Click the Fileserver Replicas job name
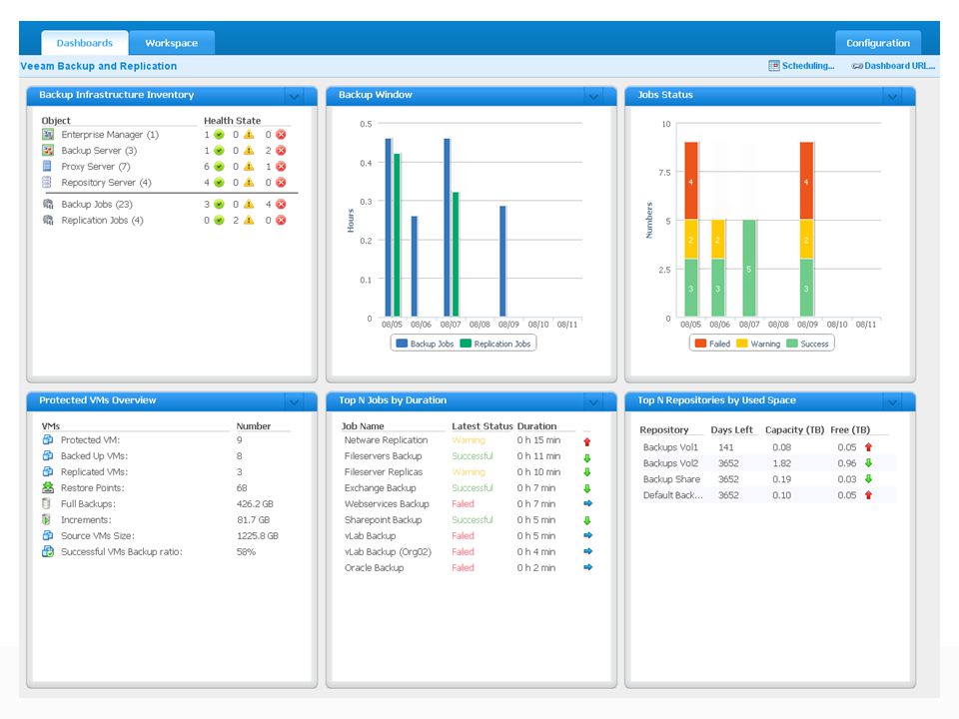This screenshot has height=719, width=959. (384, 472)
